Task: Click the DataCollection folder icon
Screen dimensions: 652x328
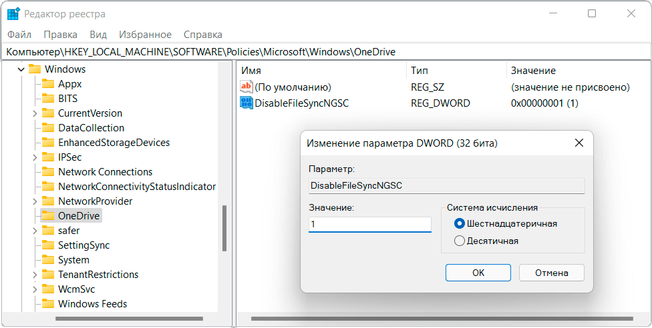Action: click(x=48, y=128)
